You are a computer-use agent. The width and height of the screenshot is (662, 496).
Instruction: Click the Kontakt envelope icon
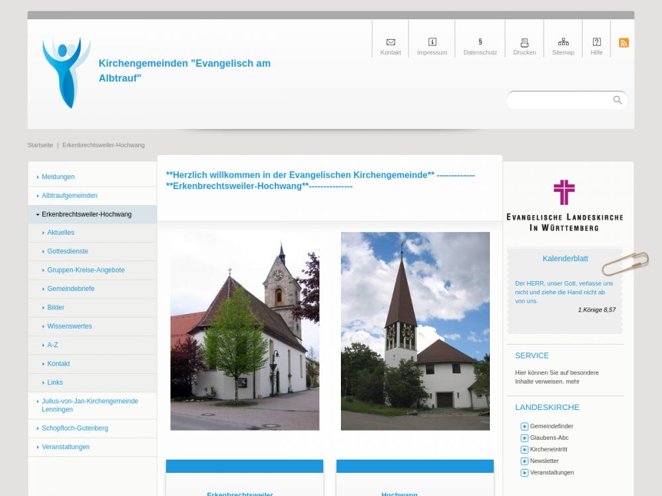391,42
